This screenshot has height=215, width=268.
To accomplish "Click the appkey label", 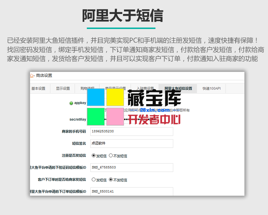I will coord(80,103).
